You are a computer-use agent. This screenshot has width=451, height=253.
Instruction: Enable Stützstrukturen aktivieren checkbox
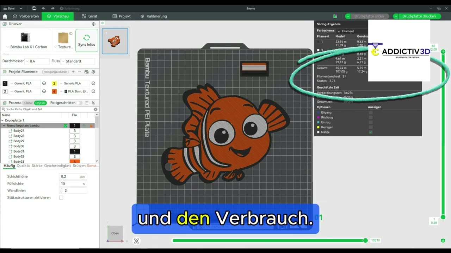[x=61, y=197]
